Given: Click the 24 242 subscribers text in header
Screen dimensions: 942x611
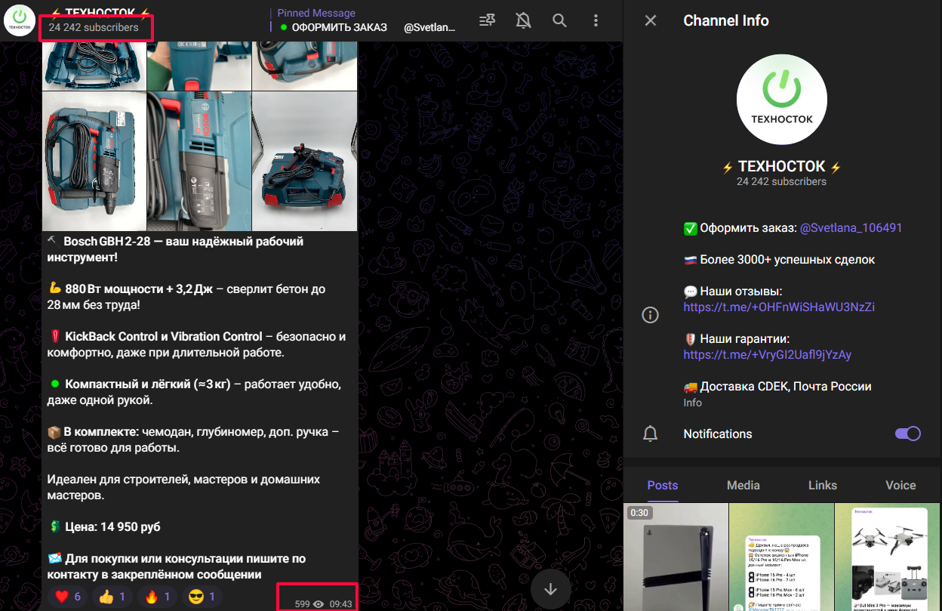Looking at the screenshot, I should pos(94,27).
